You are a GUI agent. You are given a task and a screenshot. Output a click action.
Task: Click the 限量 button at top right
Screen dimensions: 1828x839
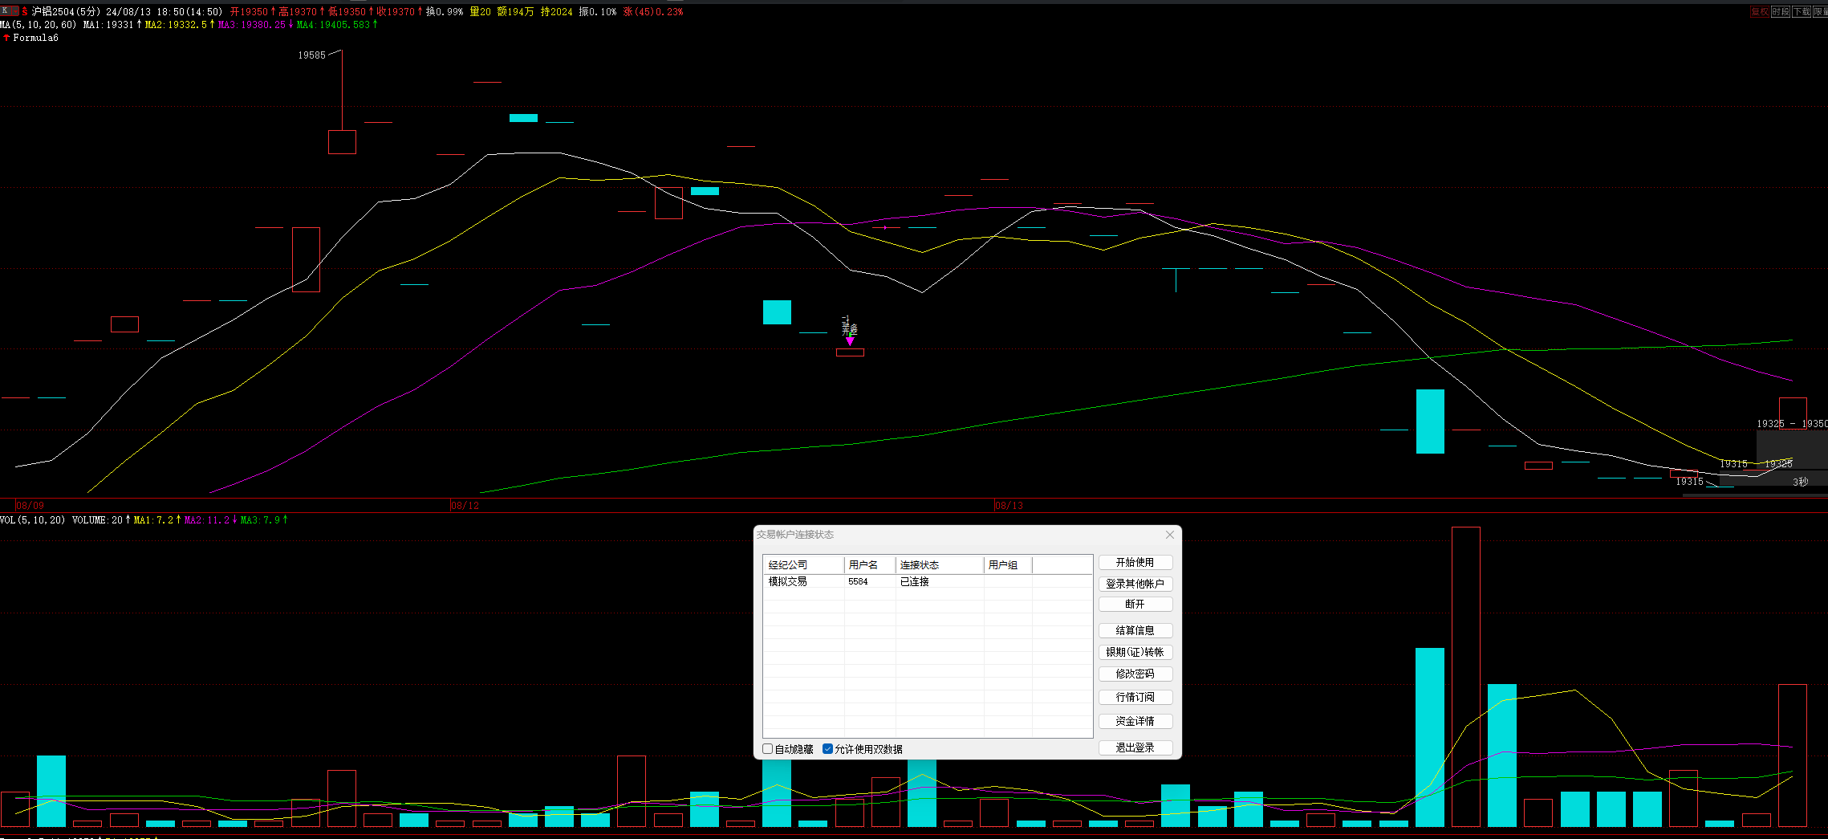(x=1820, y=12)
